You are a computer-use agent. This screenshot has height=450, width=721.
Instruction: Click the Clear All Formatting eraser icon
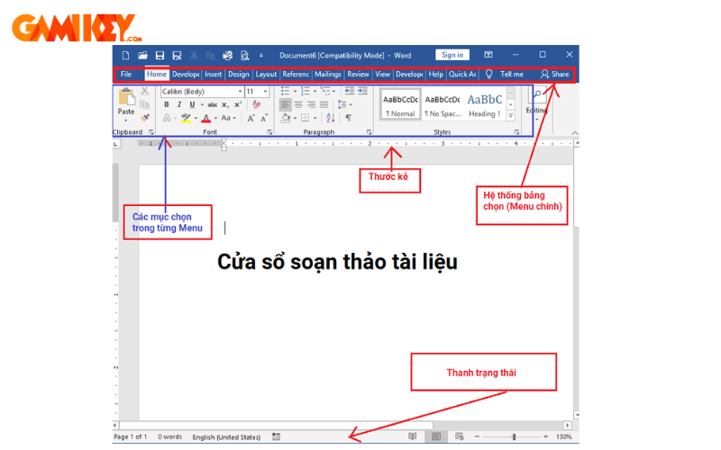pyautogui.click(x=257, y=104)
